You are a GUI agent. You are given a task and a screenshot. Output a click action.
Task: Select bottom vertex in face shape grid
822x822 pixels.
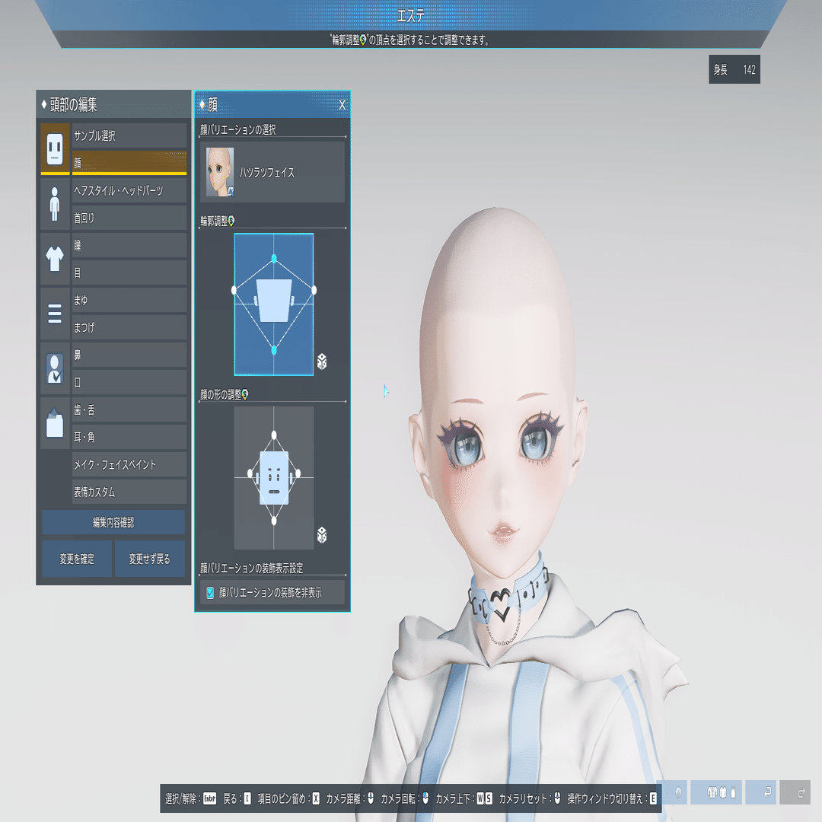pos(274,521)
